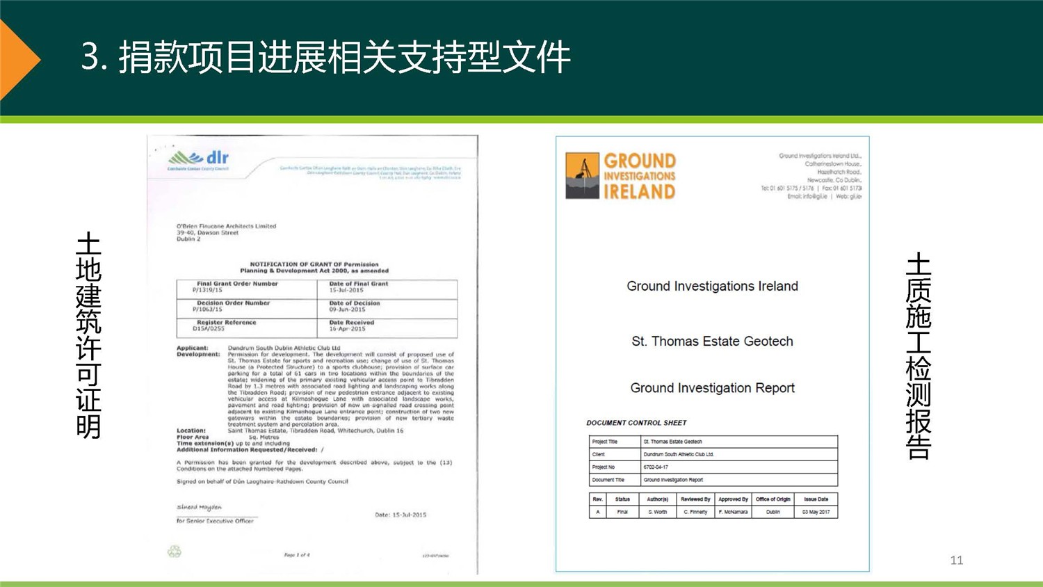The height and width of the screenshot is (587, 1043).
Task: Click the slide page number 11
Action: 956,560
